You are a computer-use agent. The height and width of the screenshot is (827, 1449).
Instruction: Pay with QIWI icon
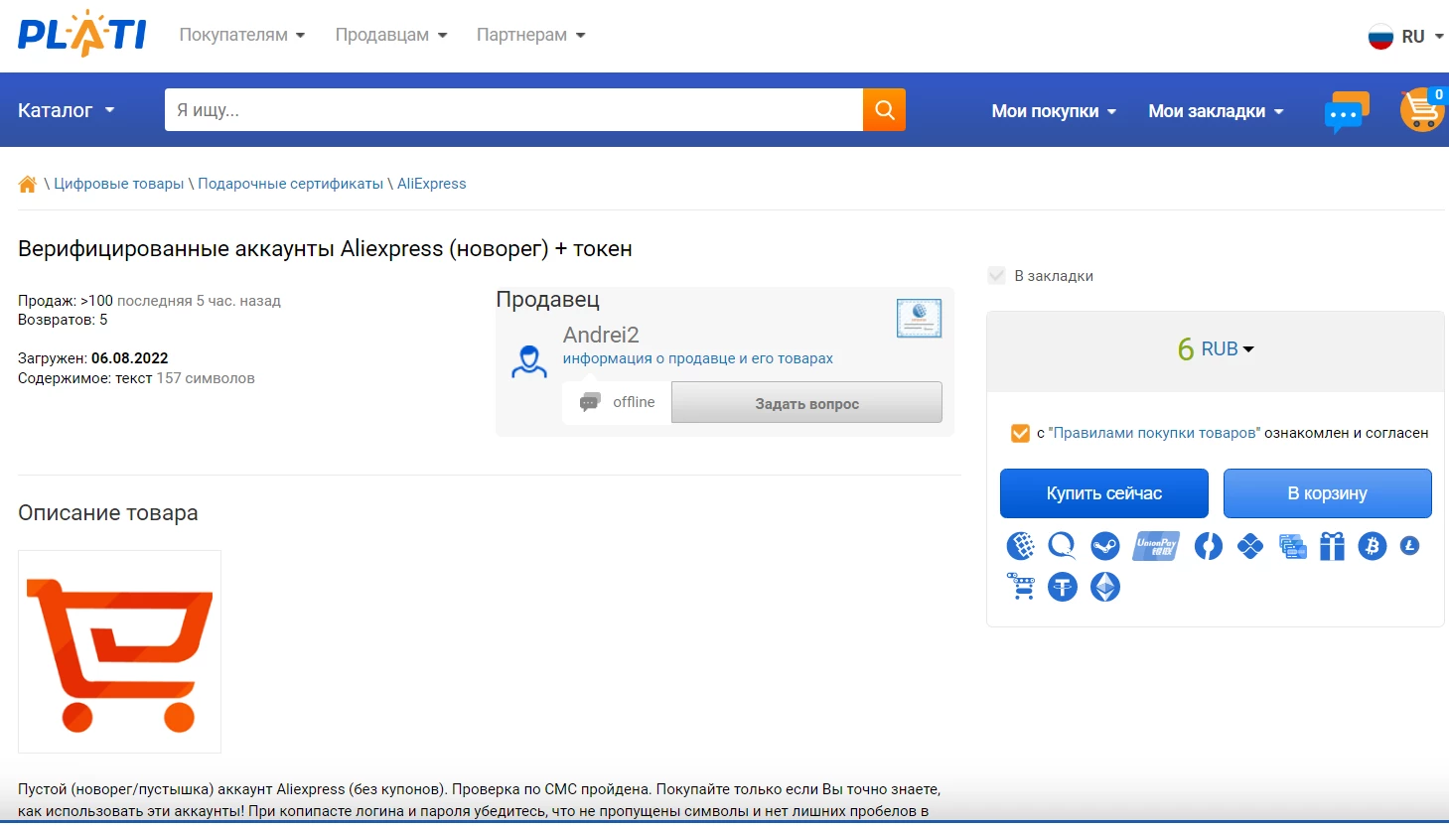1062,546
